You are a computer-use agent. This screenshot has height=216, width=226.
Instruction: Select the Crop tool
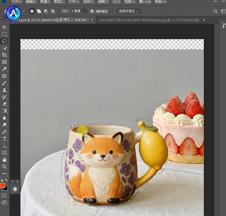click(x=5, y=55)
